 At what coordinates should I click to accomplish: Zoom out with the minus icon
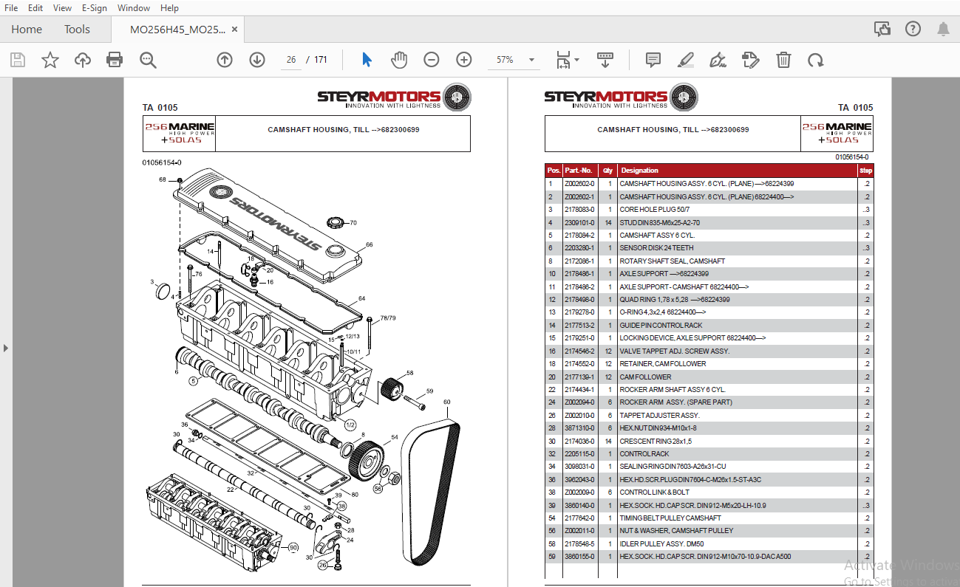432,60
